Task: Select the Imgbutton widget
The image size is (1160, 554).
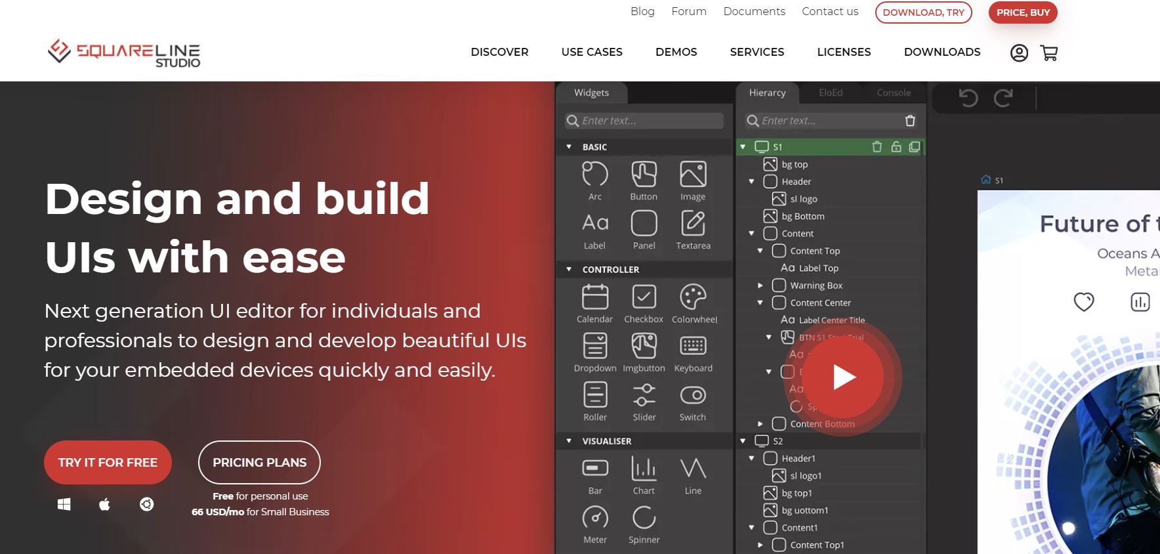Action: (x=644, y=352)
